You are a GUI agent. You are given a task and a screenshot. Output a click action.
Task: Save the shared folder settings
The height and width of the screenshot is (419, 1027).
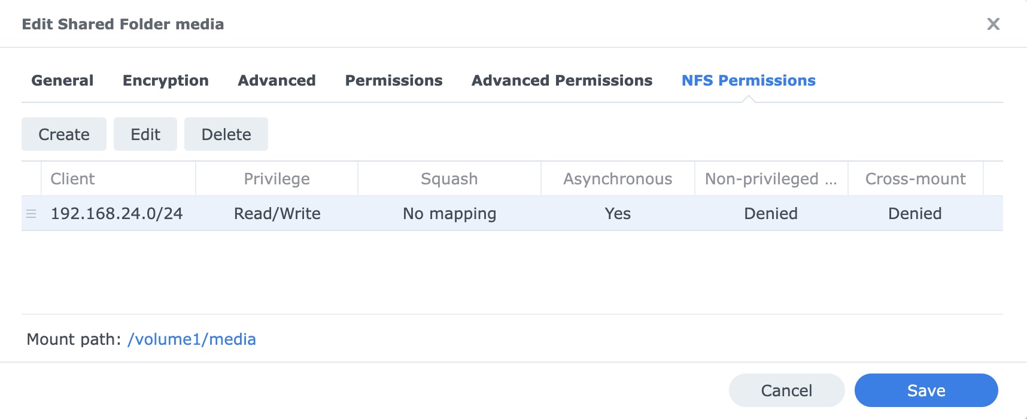[x=926, y=391]
